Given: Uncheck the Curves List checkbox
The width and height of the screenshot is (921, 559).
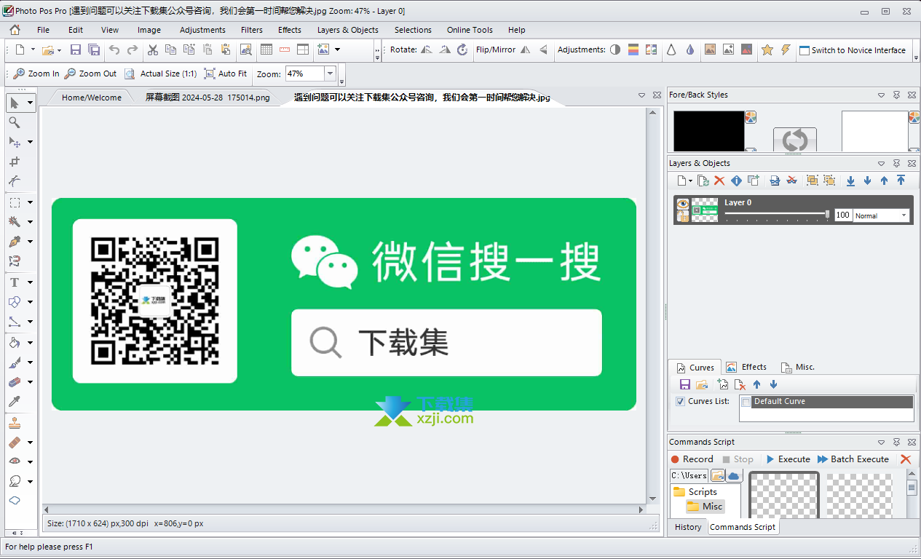Looking at the screenshot, I should (680, 402).
